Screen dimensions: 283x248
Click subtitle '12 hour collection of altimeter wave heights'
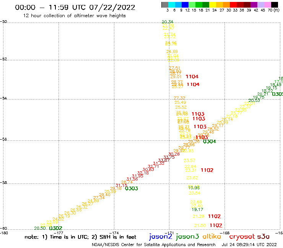pyautogui.click(x=74, y=16)
